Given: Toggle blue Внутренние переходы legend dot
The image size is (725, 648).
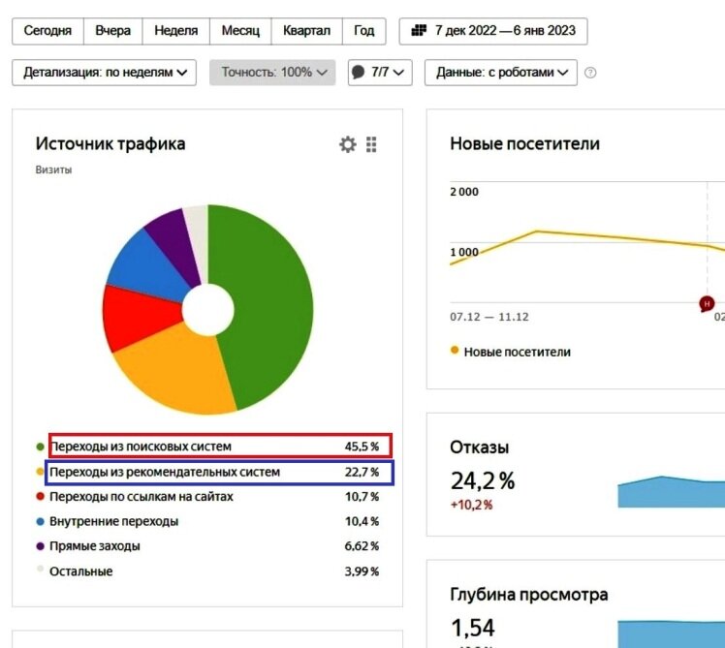Looking at the screenshot, I should coord(41,521).
